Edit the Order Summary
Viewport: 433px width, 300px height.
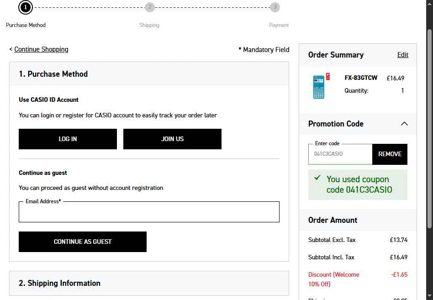click(402, 55)
